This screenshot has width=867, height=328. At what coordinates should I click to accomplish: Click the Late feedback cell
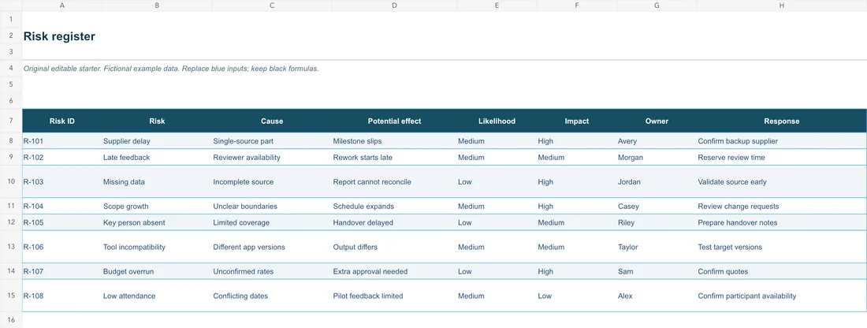pos(157,157)
